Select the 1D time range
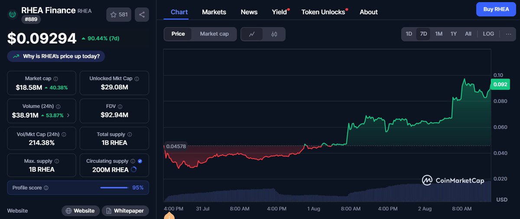This screenshot has height=219, width=520. coord(409,34)
